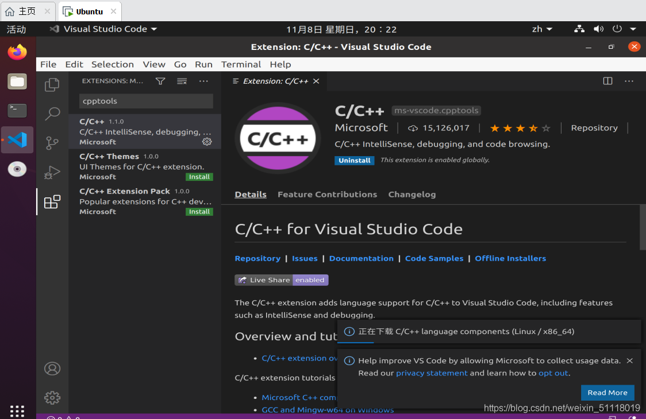Viewport: 646px width, 419px height.
Task: Select the Ubuntu VM tab
Action: click(90, 11)
